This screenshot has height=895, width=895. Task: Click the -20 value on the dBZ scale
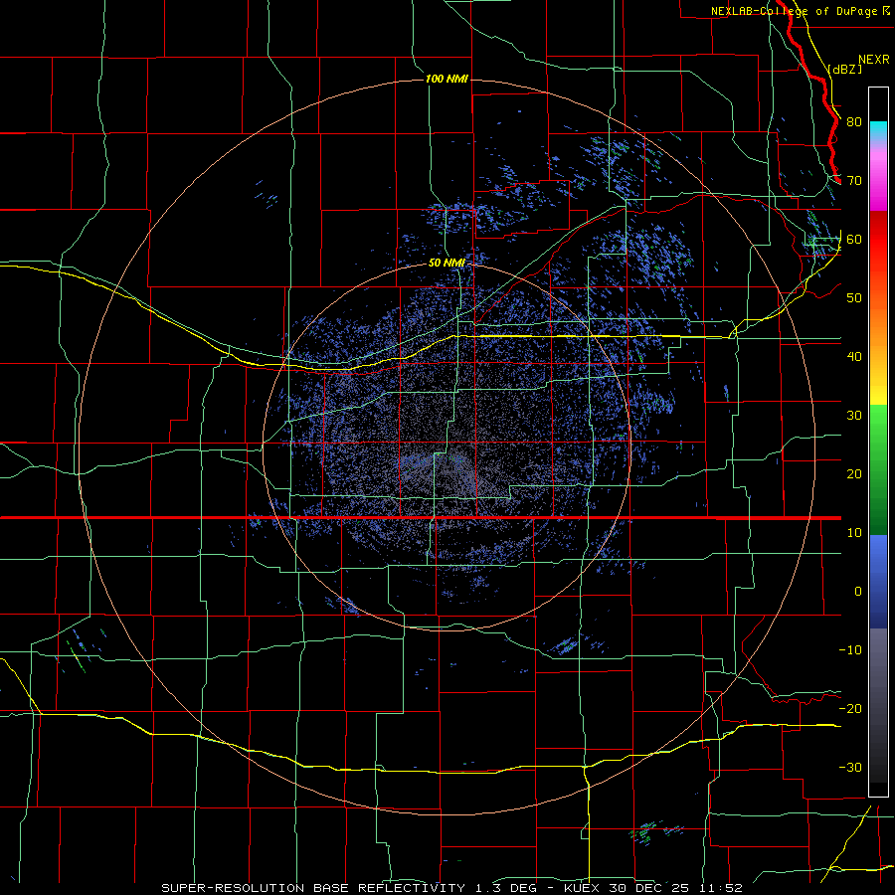pyautogui.click(x=850, y=708)
